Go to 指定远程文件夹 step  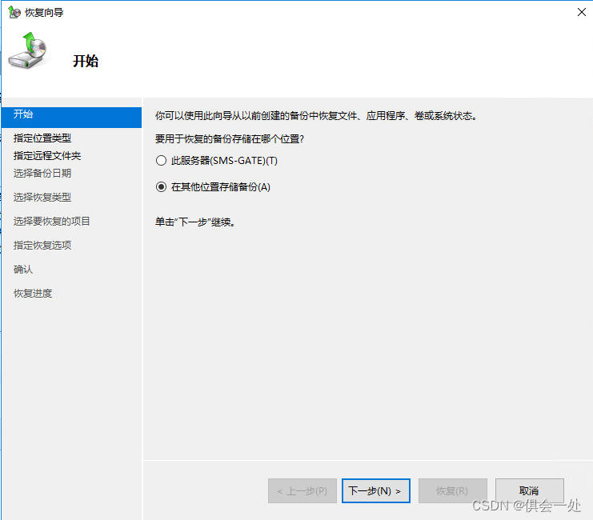pyautogui.click(x=47, y=156)
